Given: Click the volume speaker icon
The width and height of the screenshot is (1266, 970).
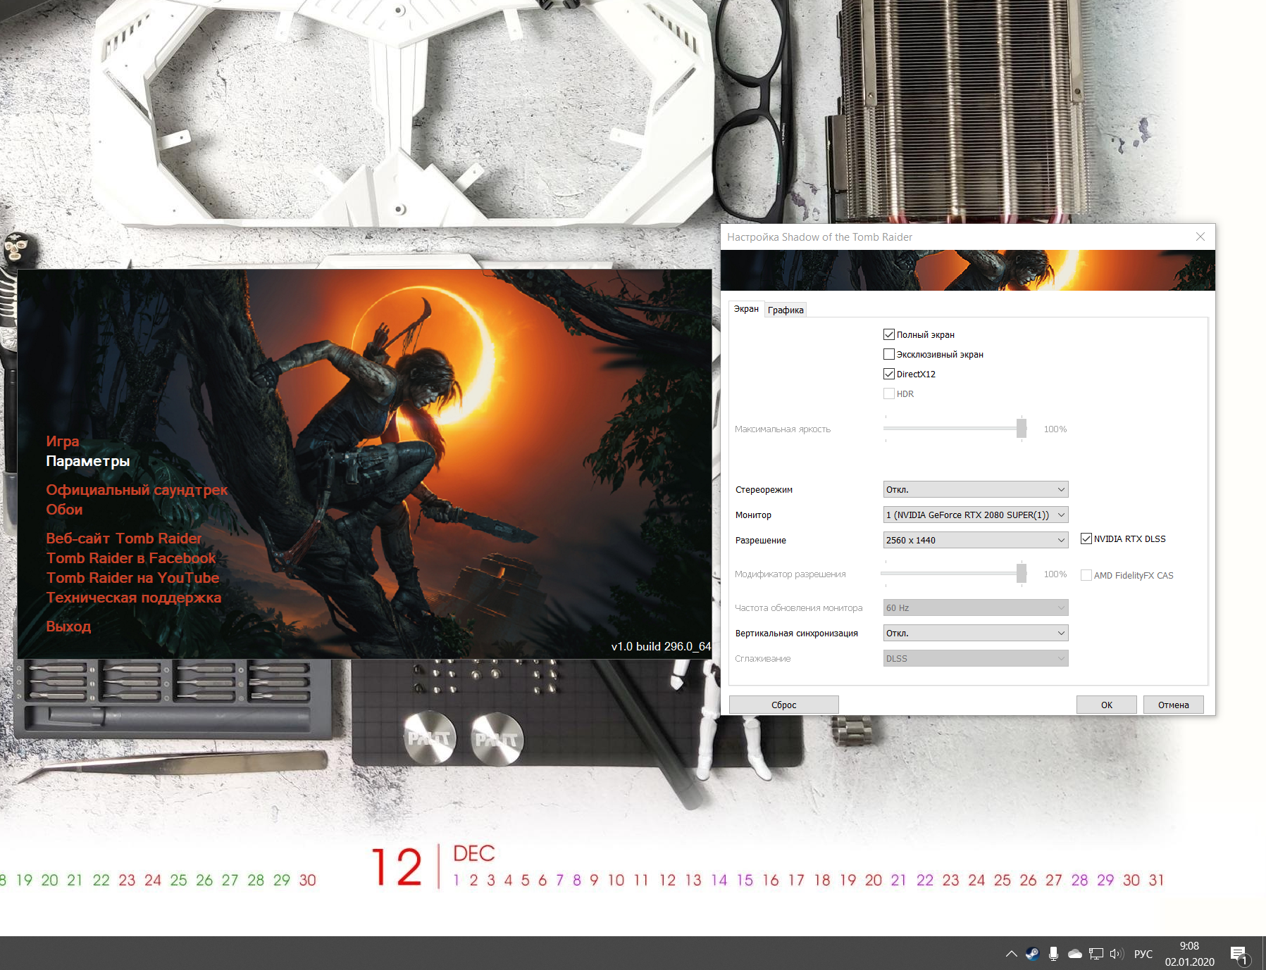Looking at the screenshot, I should coord(1117,954).
